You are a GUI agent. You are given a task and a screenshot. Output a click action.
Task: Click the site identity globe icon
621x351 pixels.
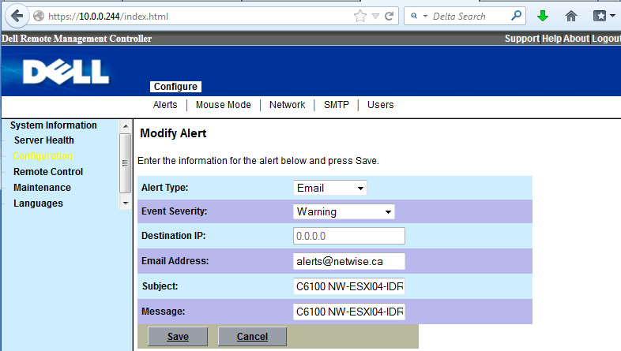(x=39, y=17)
